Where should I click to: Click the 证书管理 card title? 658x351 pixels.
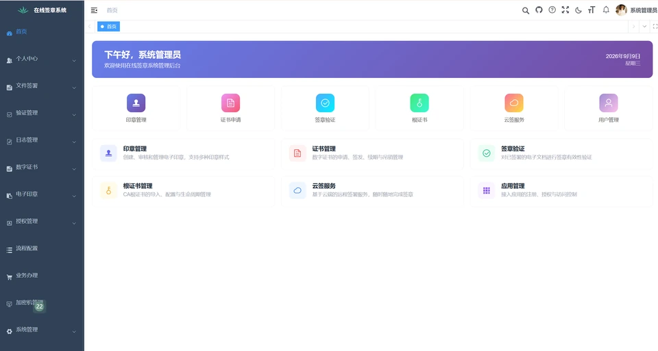[324, 148]
